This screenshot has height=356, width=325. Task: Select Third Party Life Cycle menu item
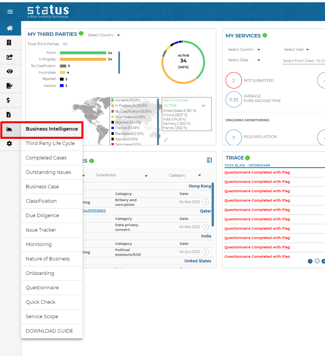point(50,143)
